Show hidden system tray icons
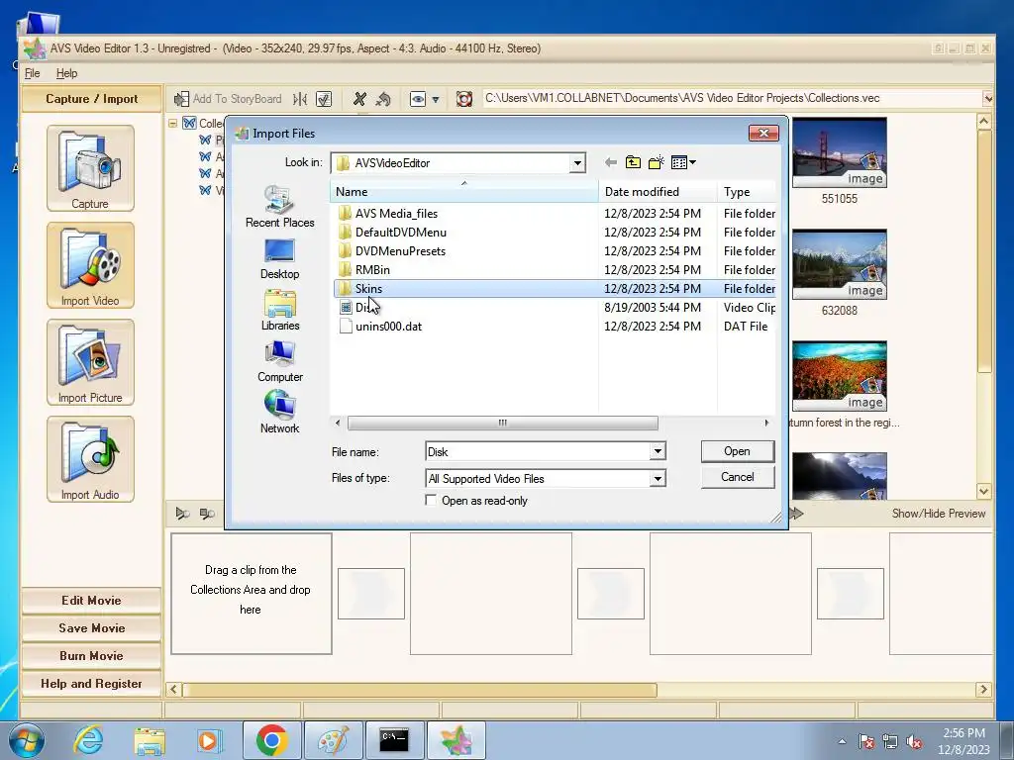The height and width of the screenshot is (760, 1014). coord(842,741)
